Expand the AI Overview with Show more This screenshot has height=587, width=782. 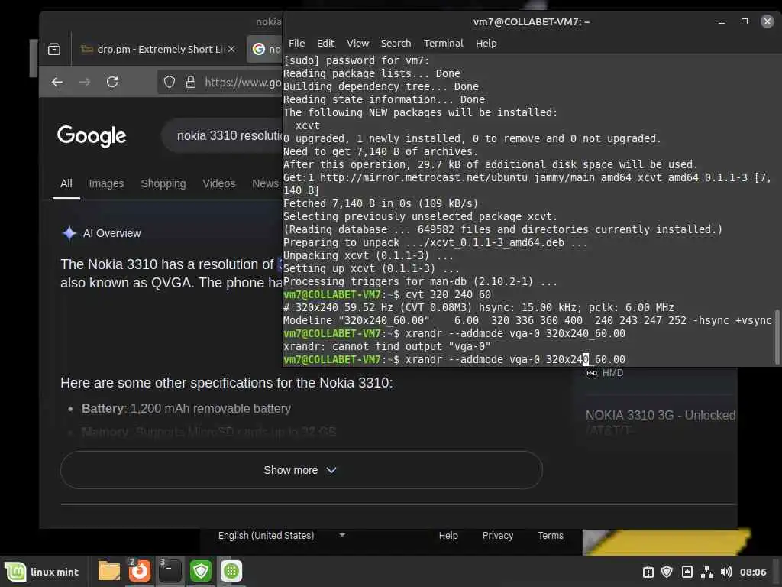coord(301,470)
